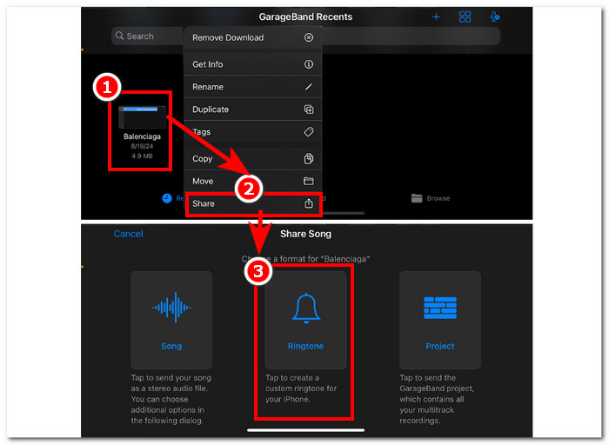This screenshot has height=445, width=609.
Task: Select Duplicate menu entry
Action: tap(253, 110)
